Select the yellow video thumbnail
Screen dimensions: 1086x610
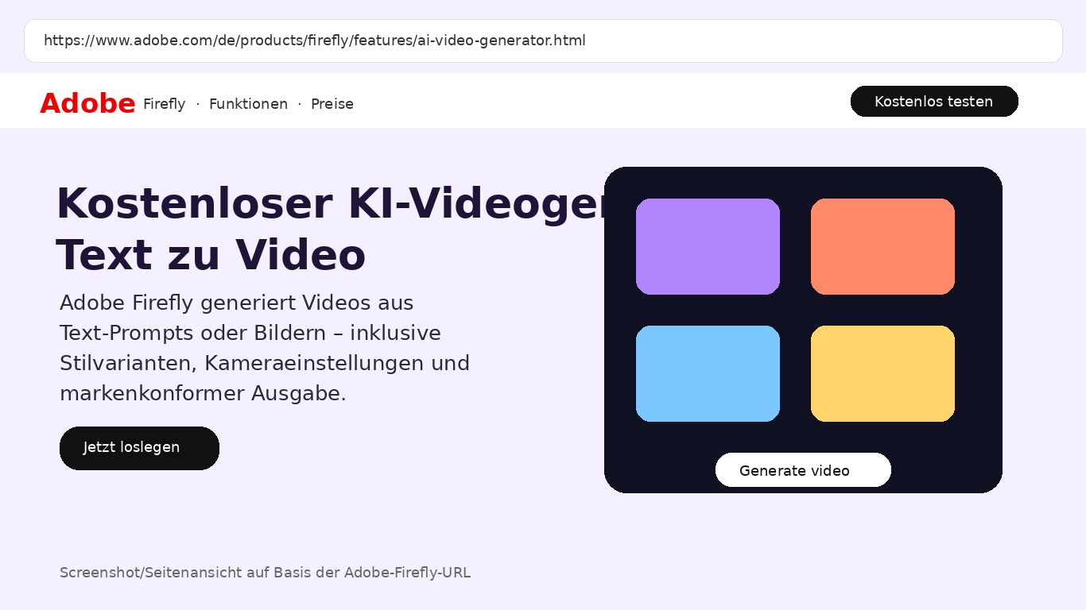882,373
